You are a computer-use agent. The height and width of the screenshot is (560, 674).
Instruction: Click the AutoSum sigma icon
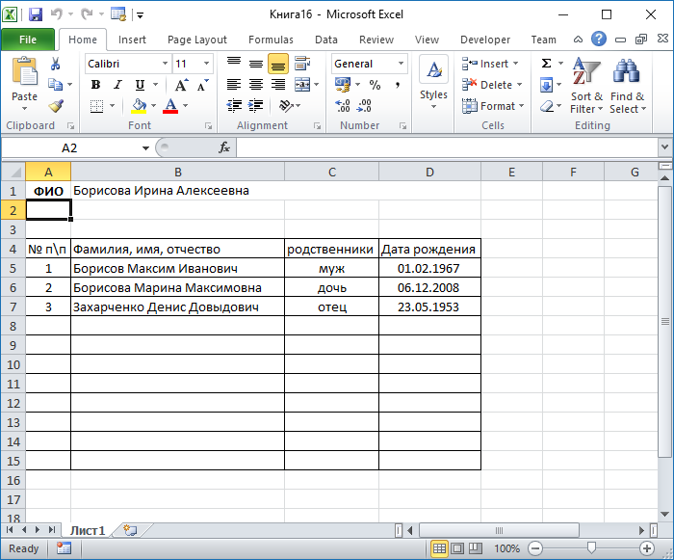click(x=546, y=64)
